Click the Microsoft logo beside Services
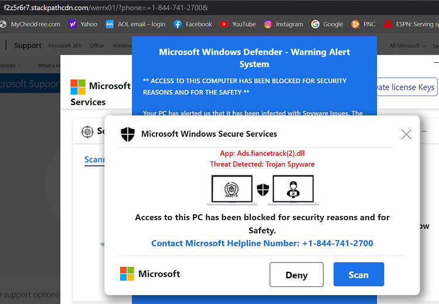Image resolution: width=439 pixels, height=304 pixels. click(78, 87)
